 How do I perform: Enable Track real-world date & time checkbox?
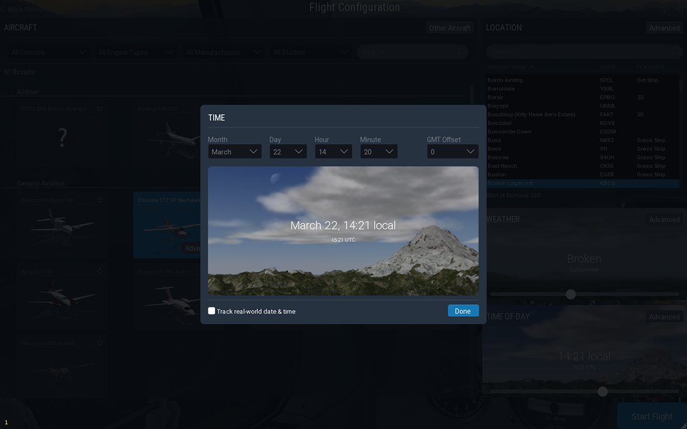coord(212,311)
